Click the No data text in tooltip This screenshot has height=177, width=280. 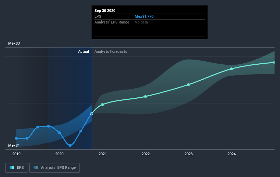(141, 22)
